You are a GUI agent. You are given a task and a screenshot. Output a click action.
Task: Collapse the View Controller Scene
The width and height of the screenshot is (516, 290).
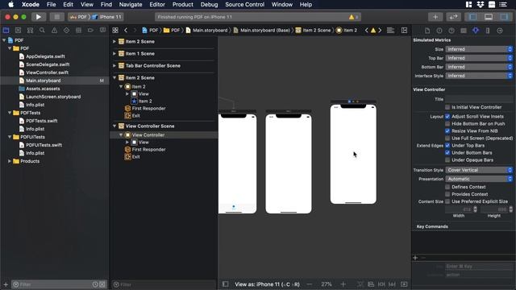pyautogui.click(x=114, y=126)
